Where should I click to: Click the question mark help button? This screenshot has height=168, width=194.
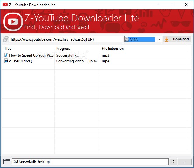coord(173,162)
